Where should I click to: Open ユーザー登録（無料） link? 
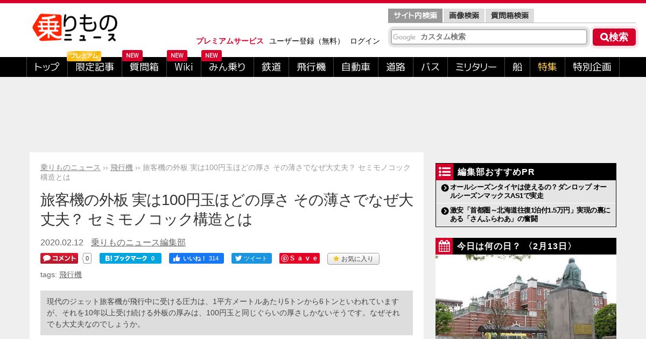tap(306, 41)
